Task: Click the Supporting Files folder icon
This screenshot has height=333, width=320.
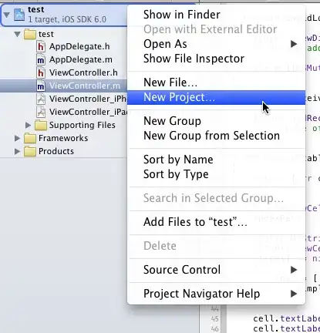Action: pos(41,125)
